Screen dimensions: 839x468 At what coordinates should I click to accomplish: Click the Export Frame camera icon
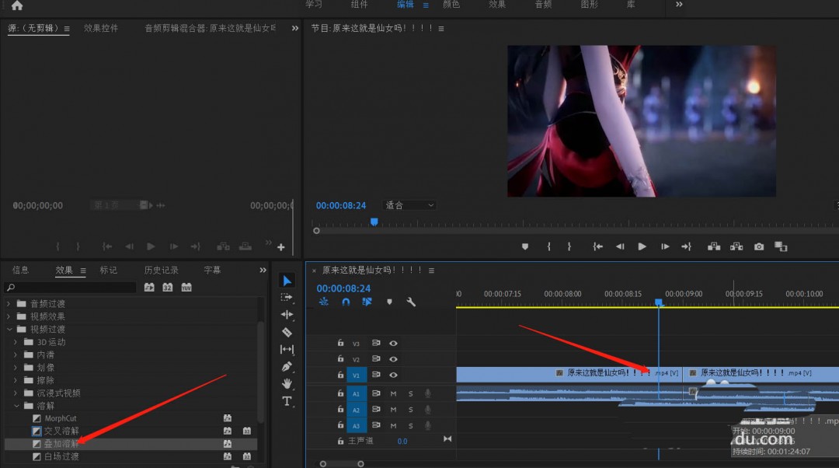(x=759, y=246)
